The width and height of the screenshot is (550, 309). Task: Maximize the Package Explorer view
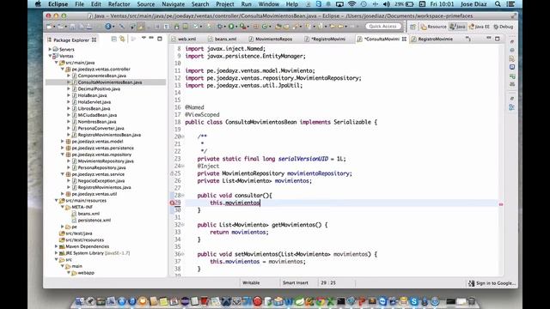pos(160,39)
